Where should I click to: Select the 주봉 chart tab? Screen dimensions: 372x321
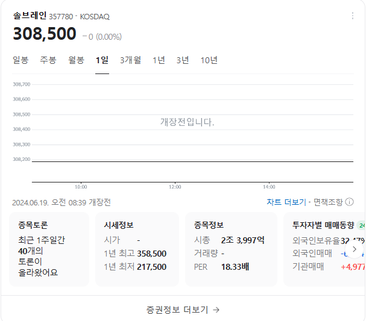[48, 60]
